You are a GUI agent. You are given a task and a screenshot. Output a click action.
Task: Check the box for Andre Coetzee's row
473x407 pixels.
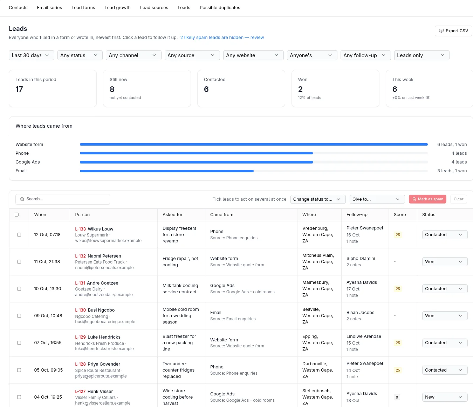[19, 289]
